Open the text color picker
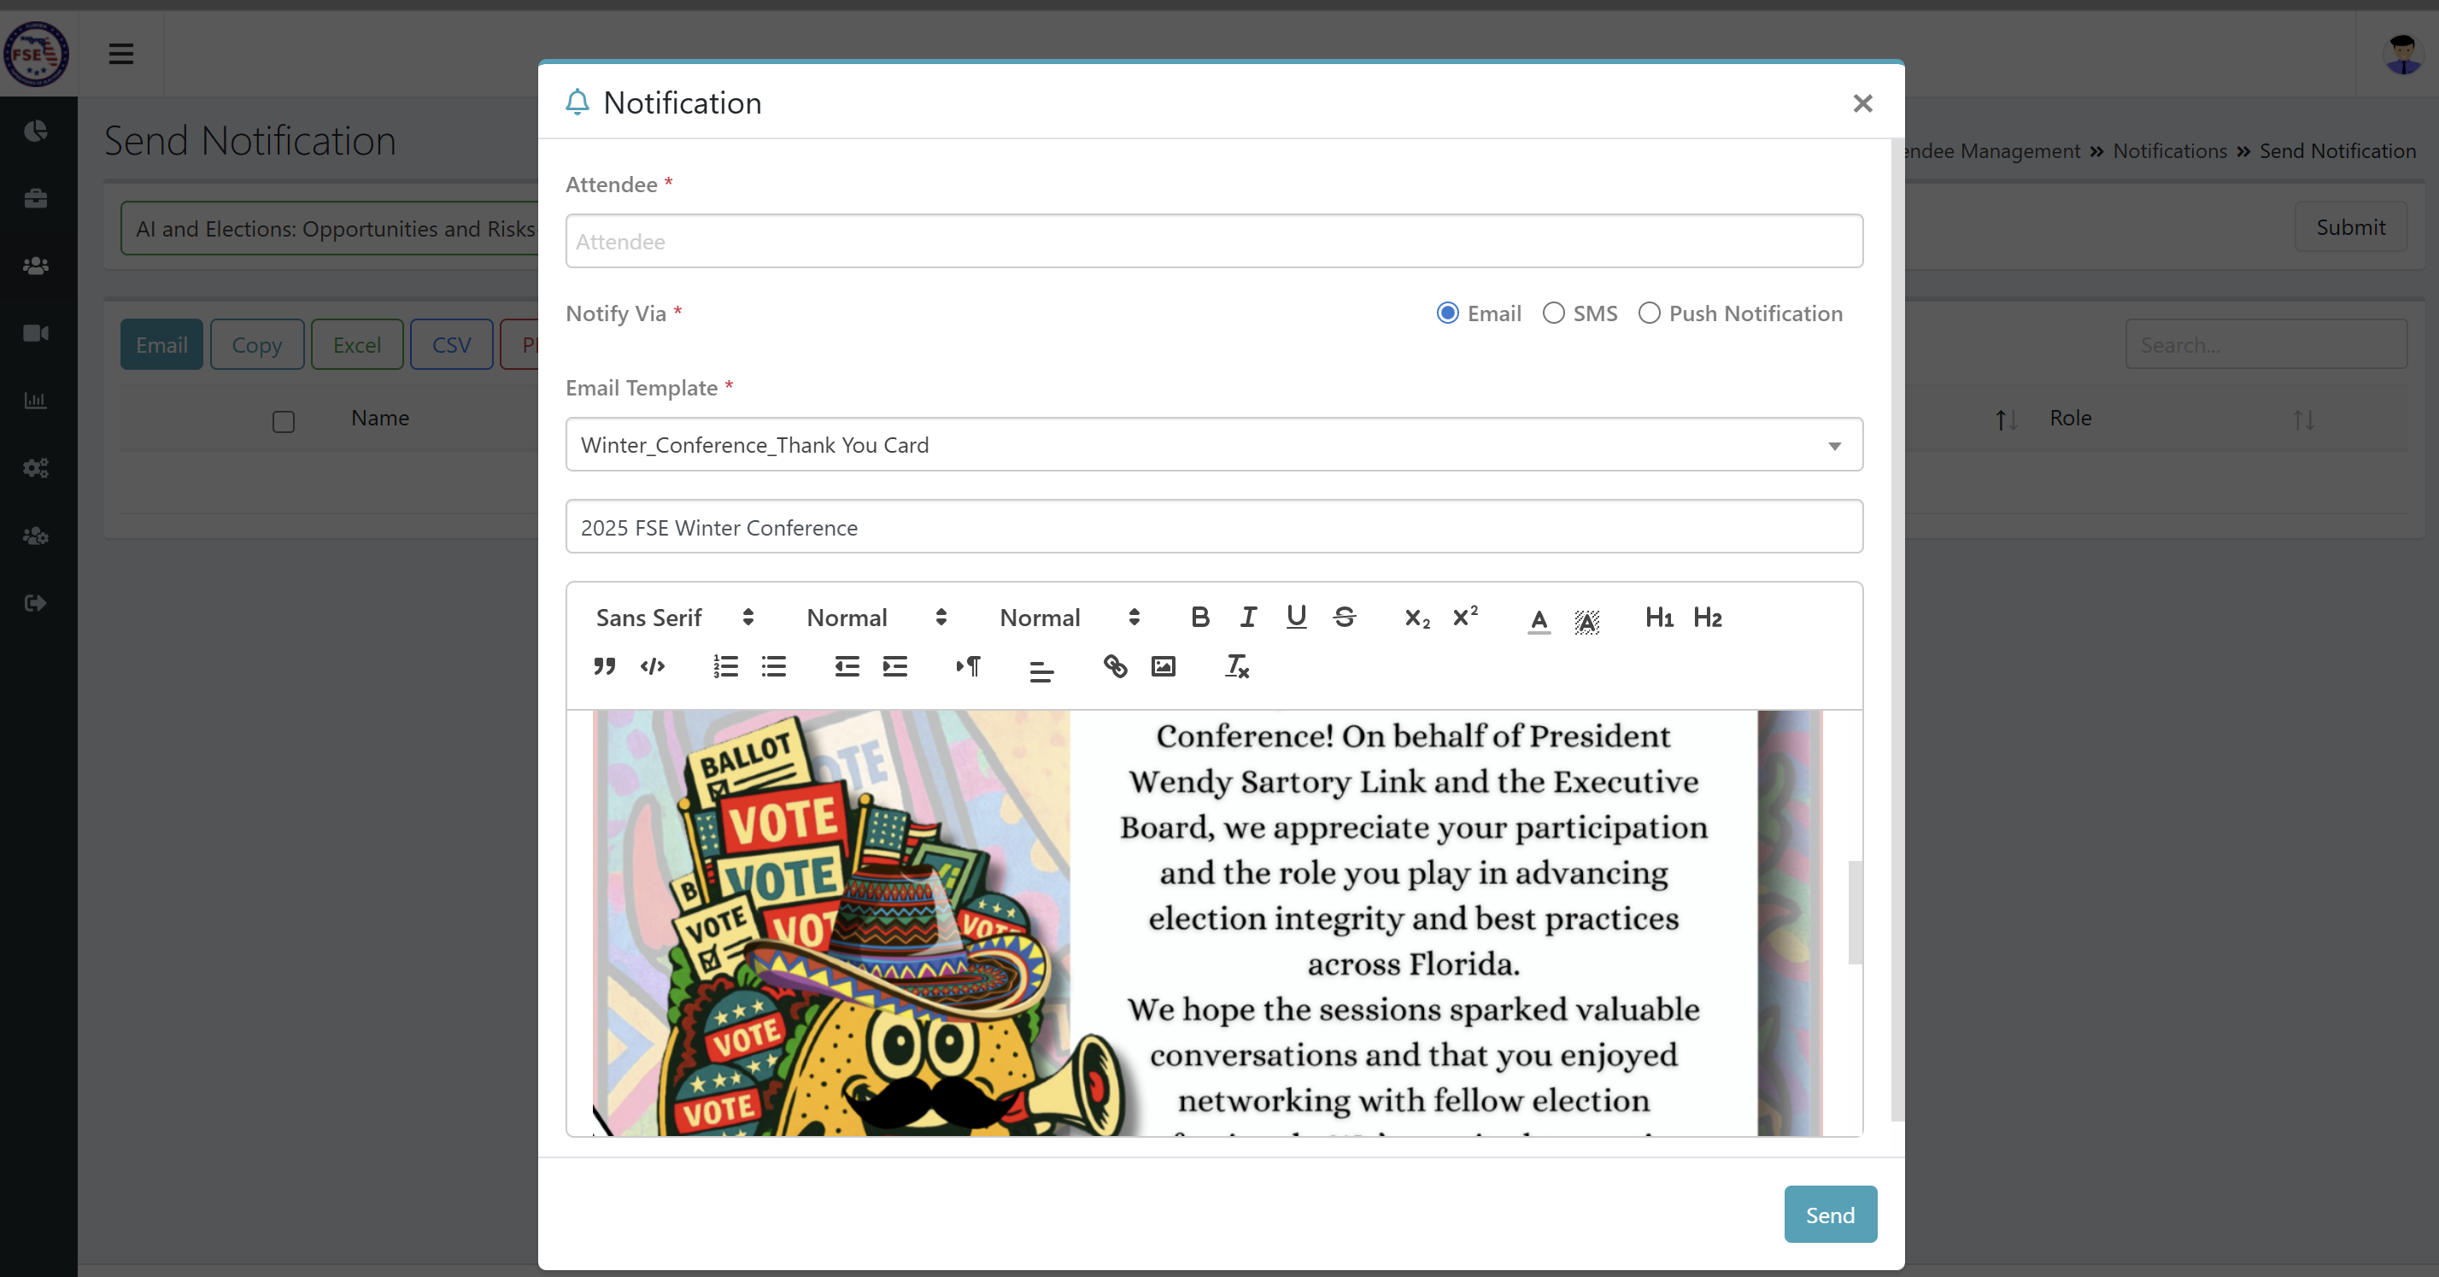 1539,619
